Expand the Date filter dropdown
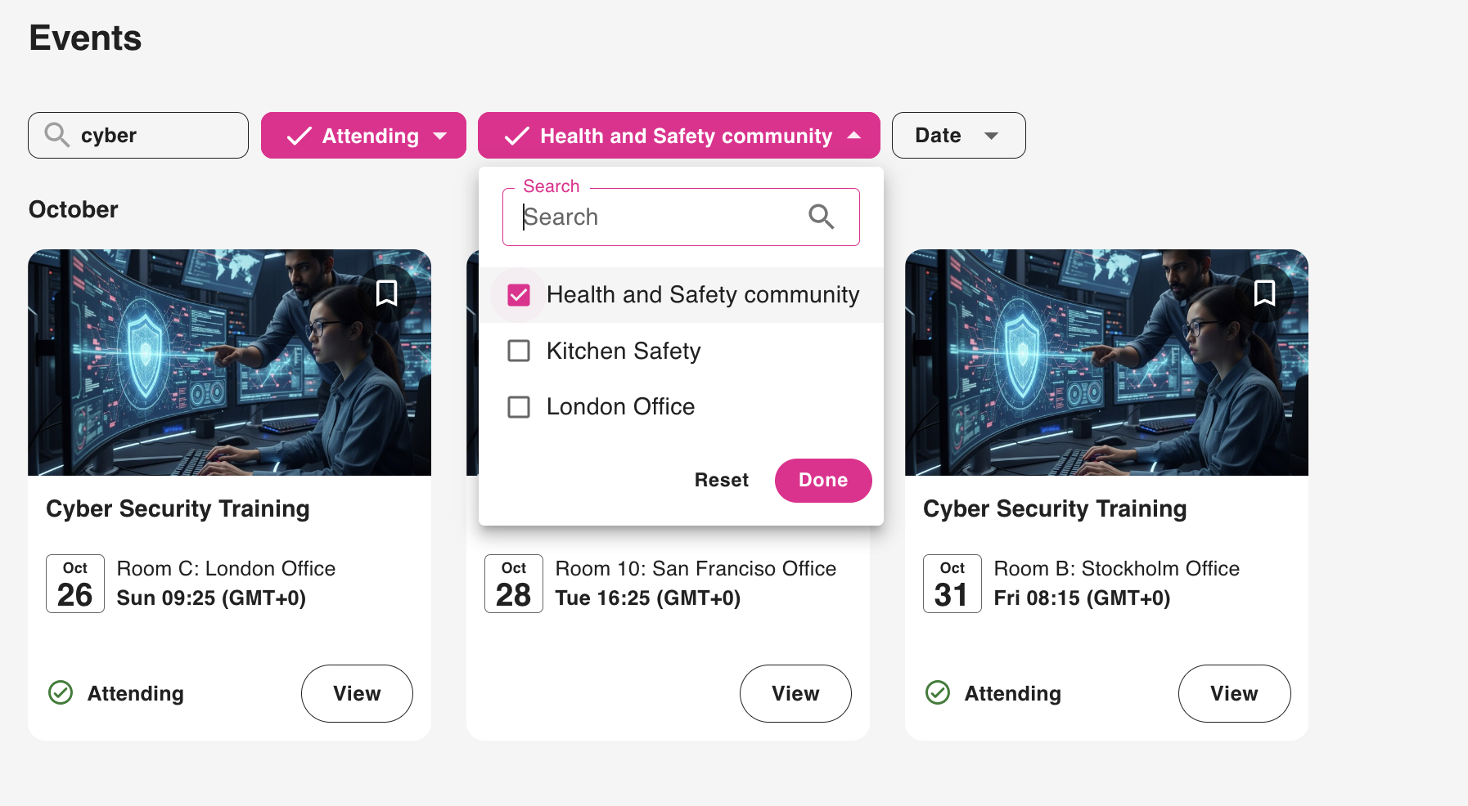 (957, 136)
